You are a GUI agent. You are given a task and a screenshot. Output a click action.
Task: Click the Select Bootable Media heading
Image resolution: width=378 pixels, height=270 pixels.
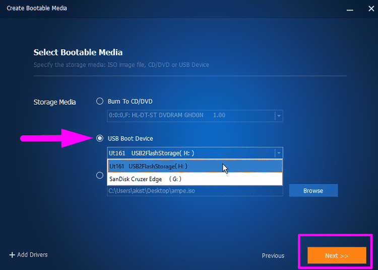[78, 52]
